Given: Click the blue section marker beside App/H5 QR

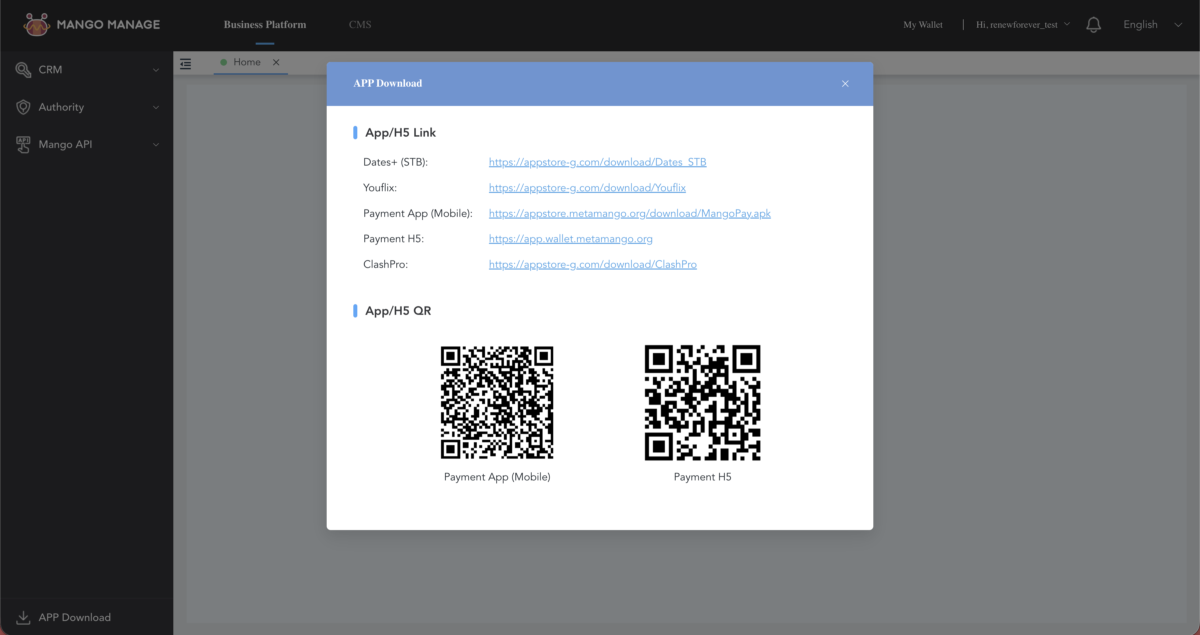Looking at the screenshot, I should [356, 311].
